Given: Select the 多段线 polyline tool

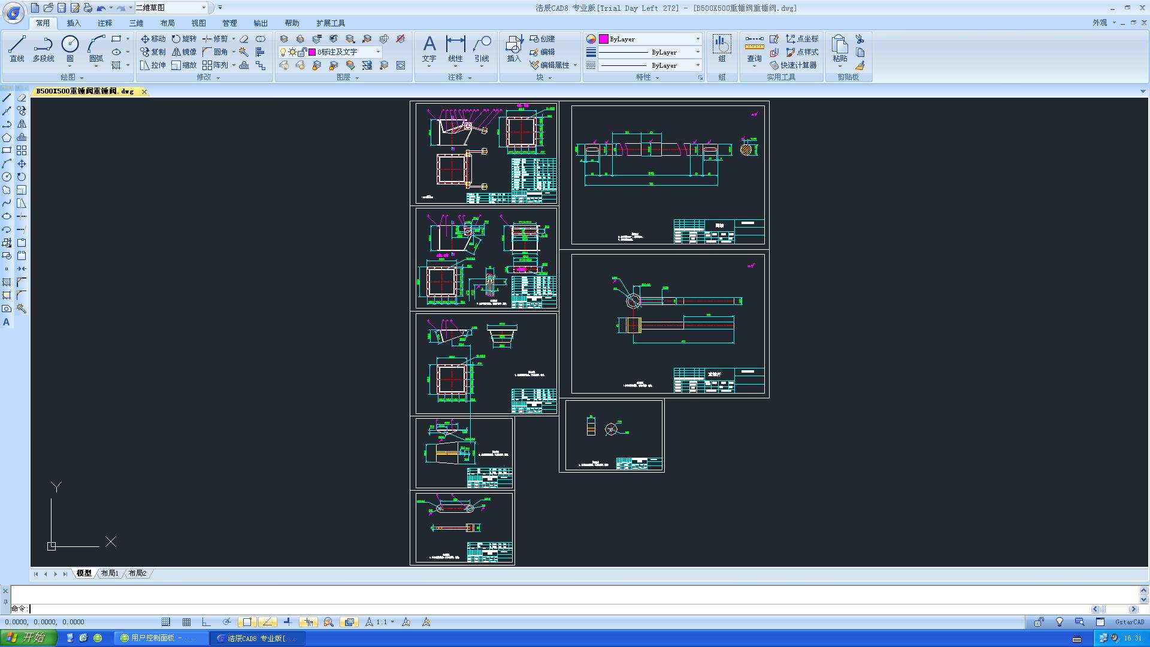Looking at the screenshot, I should pos(43,48).
